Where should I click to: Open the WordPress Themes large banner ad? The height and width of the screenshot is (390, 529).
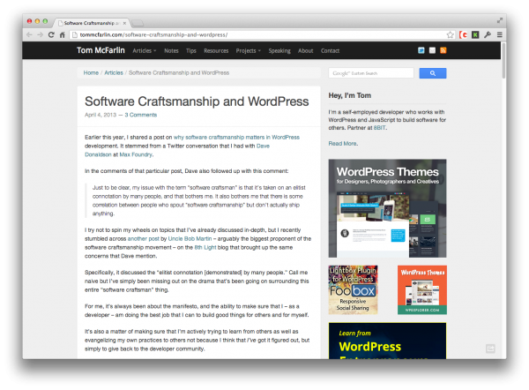[387, 208]
